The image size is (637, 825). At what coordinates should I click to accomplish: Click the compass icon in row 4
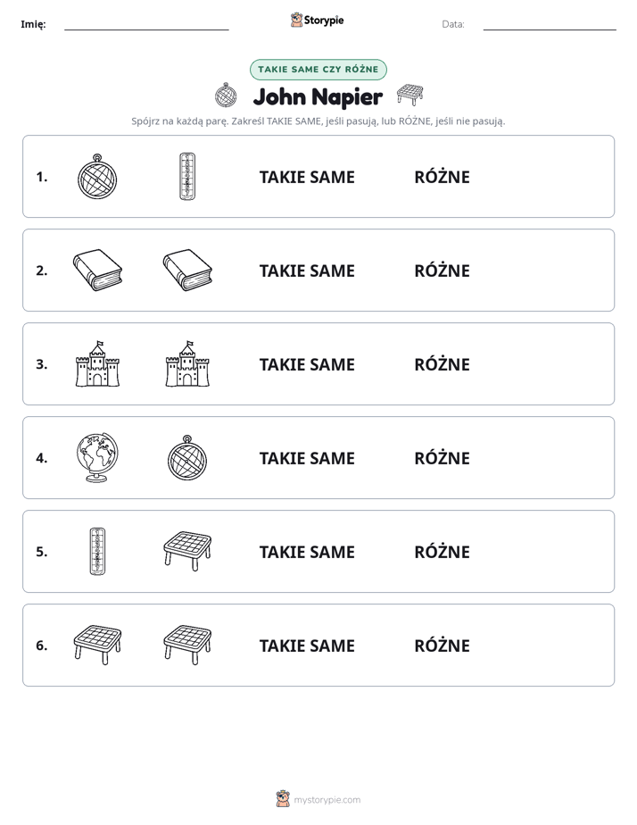point(187,458)
